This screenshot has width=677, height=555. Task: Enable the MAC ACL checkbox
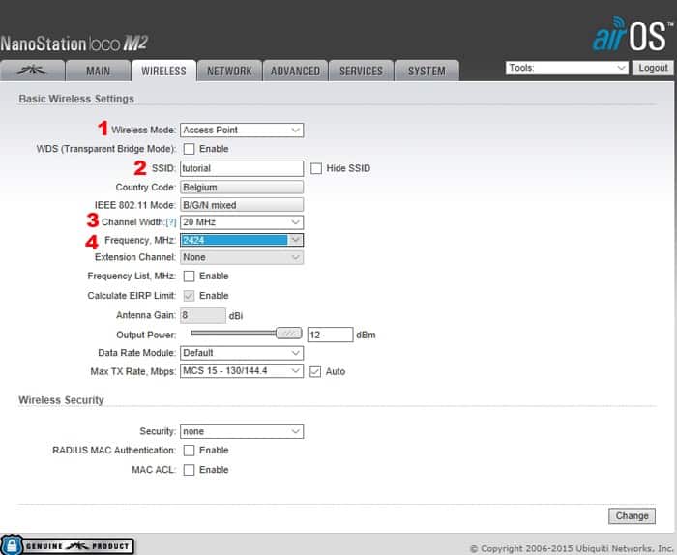pyautogui.click(x=189, y=470)
